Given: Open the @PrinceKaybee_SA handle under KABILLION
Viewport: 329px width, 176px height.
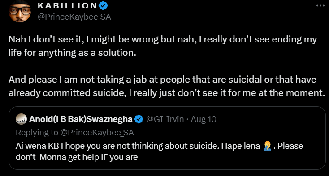Looking at the screenshot, I should 74,17.
